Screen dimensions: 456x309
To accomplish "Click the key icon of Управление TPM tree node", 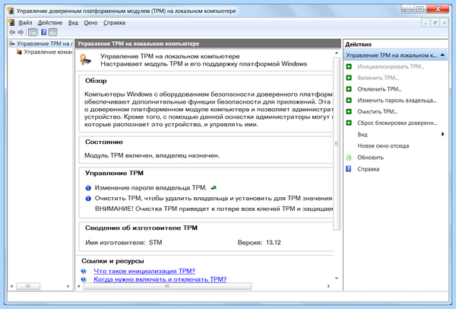I will point(12,43).
